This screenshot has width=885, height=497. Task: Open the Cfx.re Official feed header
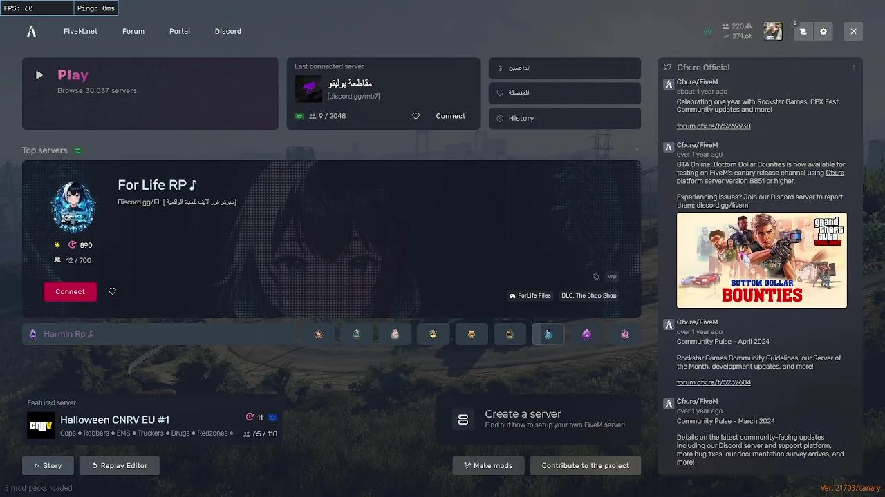point(703,68)
